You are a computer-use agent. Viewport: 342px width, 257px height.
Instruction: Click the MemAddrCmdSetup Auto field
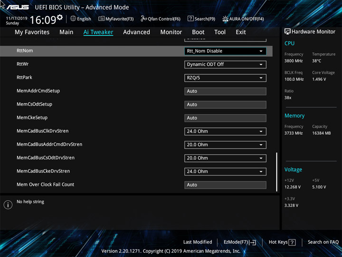(225, 91)
